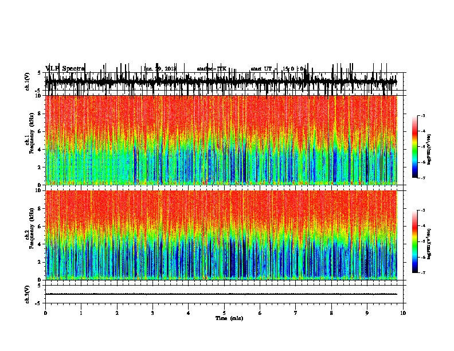This screenshot has height=351, width=454.
Task: Click time axis tick label "10" at bottom
Action: pyautogui.click(x=403, y=313)
